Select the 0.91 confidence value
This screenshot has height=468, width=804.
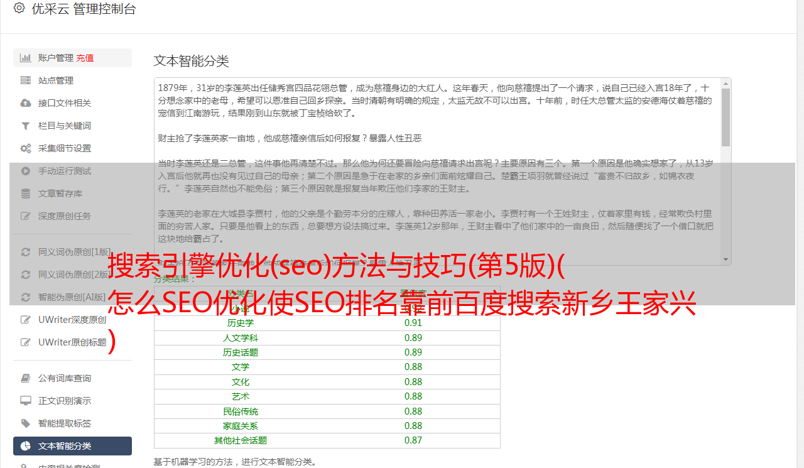[x=413, y=323]
